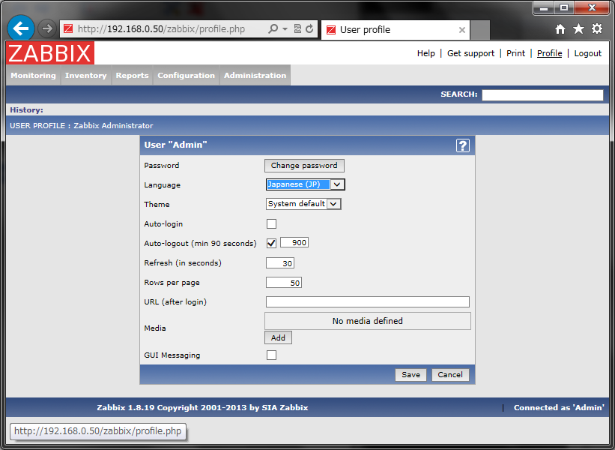Open the Configuration menu
Image resolution: width=615 pixels, height=450 pixels.
187,76
